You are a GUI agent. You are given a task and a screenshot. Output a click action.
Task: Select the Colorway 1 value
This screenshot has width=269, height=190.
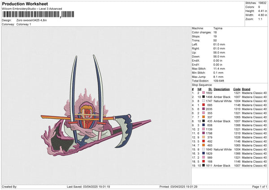[x=24, y=24]
